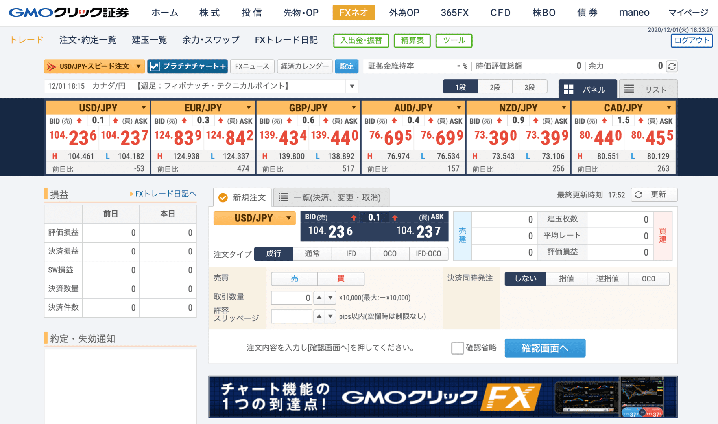Switch to リスト list view
Screen dimensions: 718x424
[648, 89]
